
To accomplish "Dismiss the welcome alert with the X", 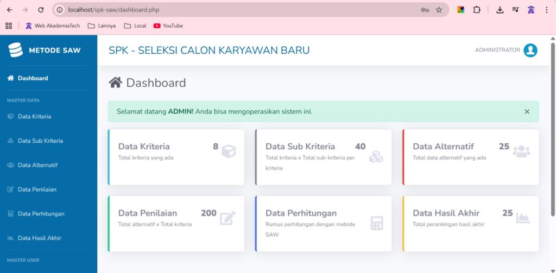I will coord(527,112).
